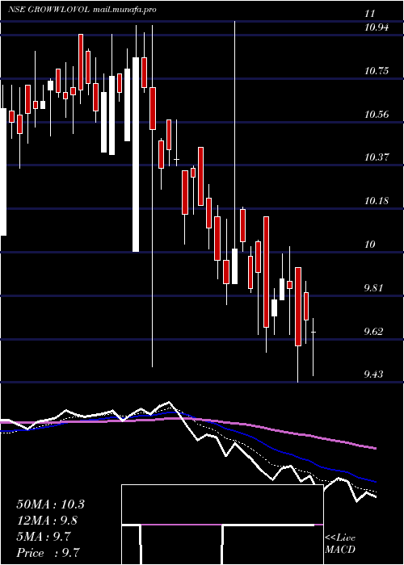Click the 9.81 price axis label

(x=373, y=288)
